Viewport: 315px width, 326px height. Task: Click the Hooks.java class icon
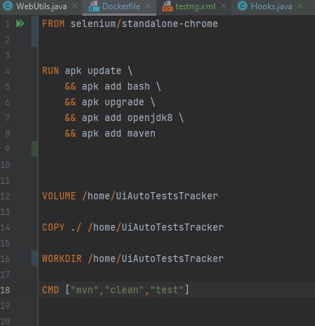tap(242, 6)
